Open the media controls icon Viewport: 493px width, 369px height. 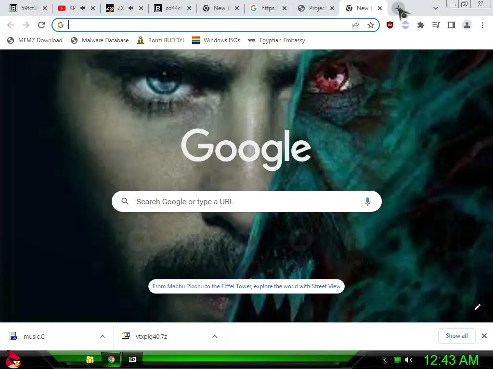(x=436, y=25)
